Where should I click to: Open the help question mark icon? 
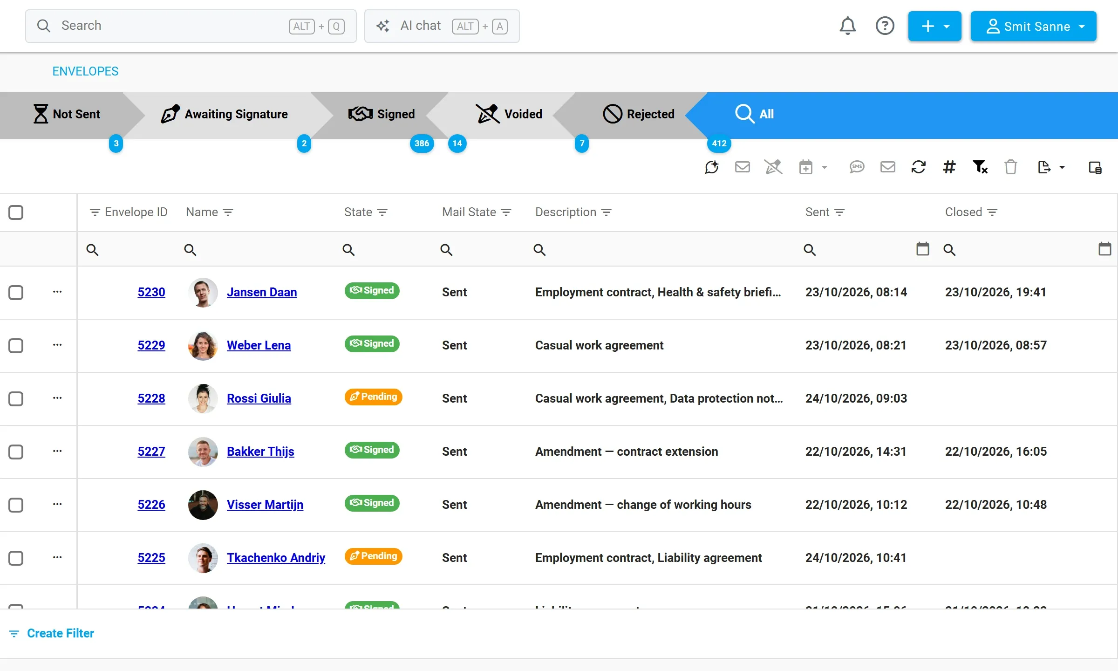pos(885,26)
